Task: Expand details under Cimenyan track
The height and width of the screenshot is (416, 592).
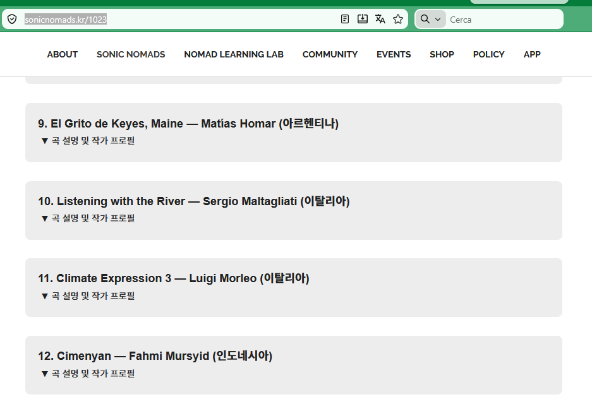Action: pos(88,374)
